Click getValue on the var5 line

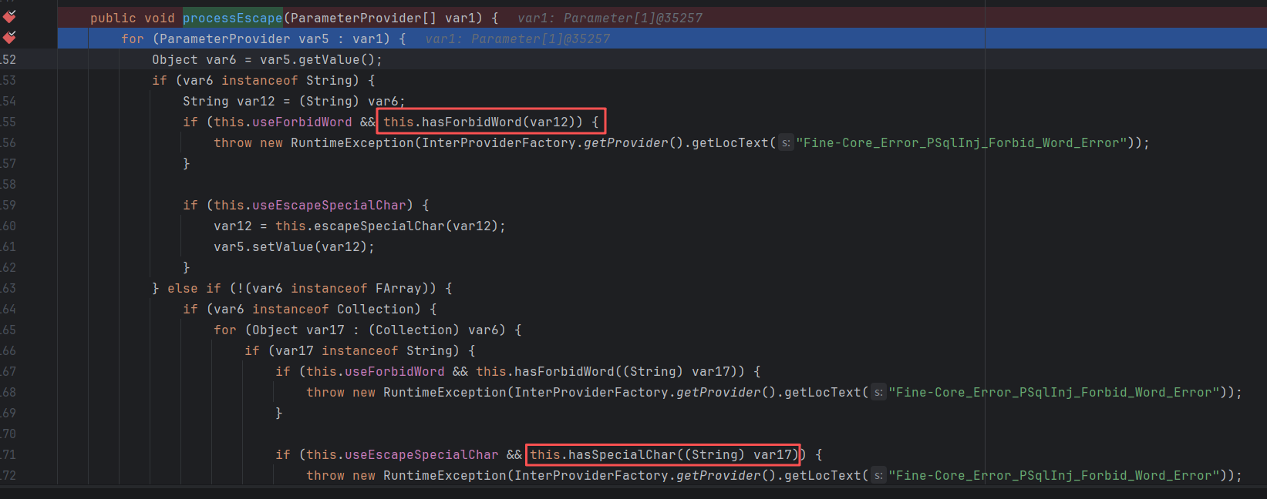click(329, 60)
